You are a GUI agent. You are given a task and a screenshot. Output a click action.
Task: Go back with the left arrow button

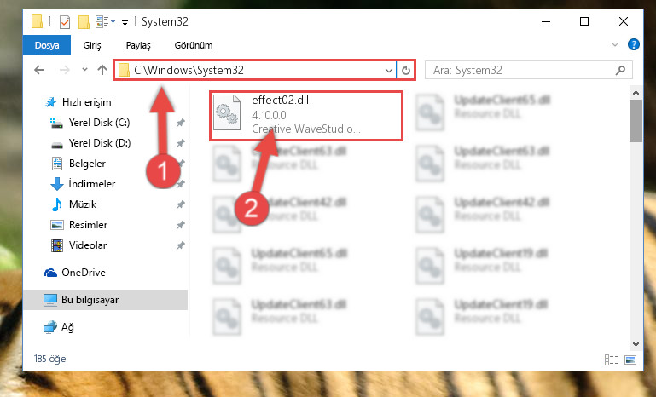click(39, 70)
